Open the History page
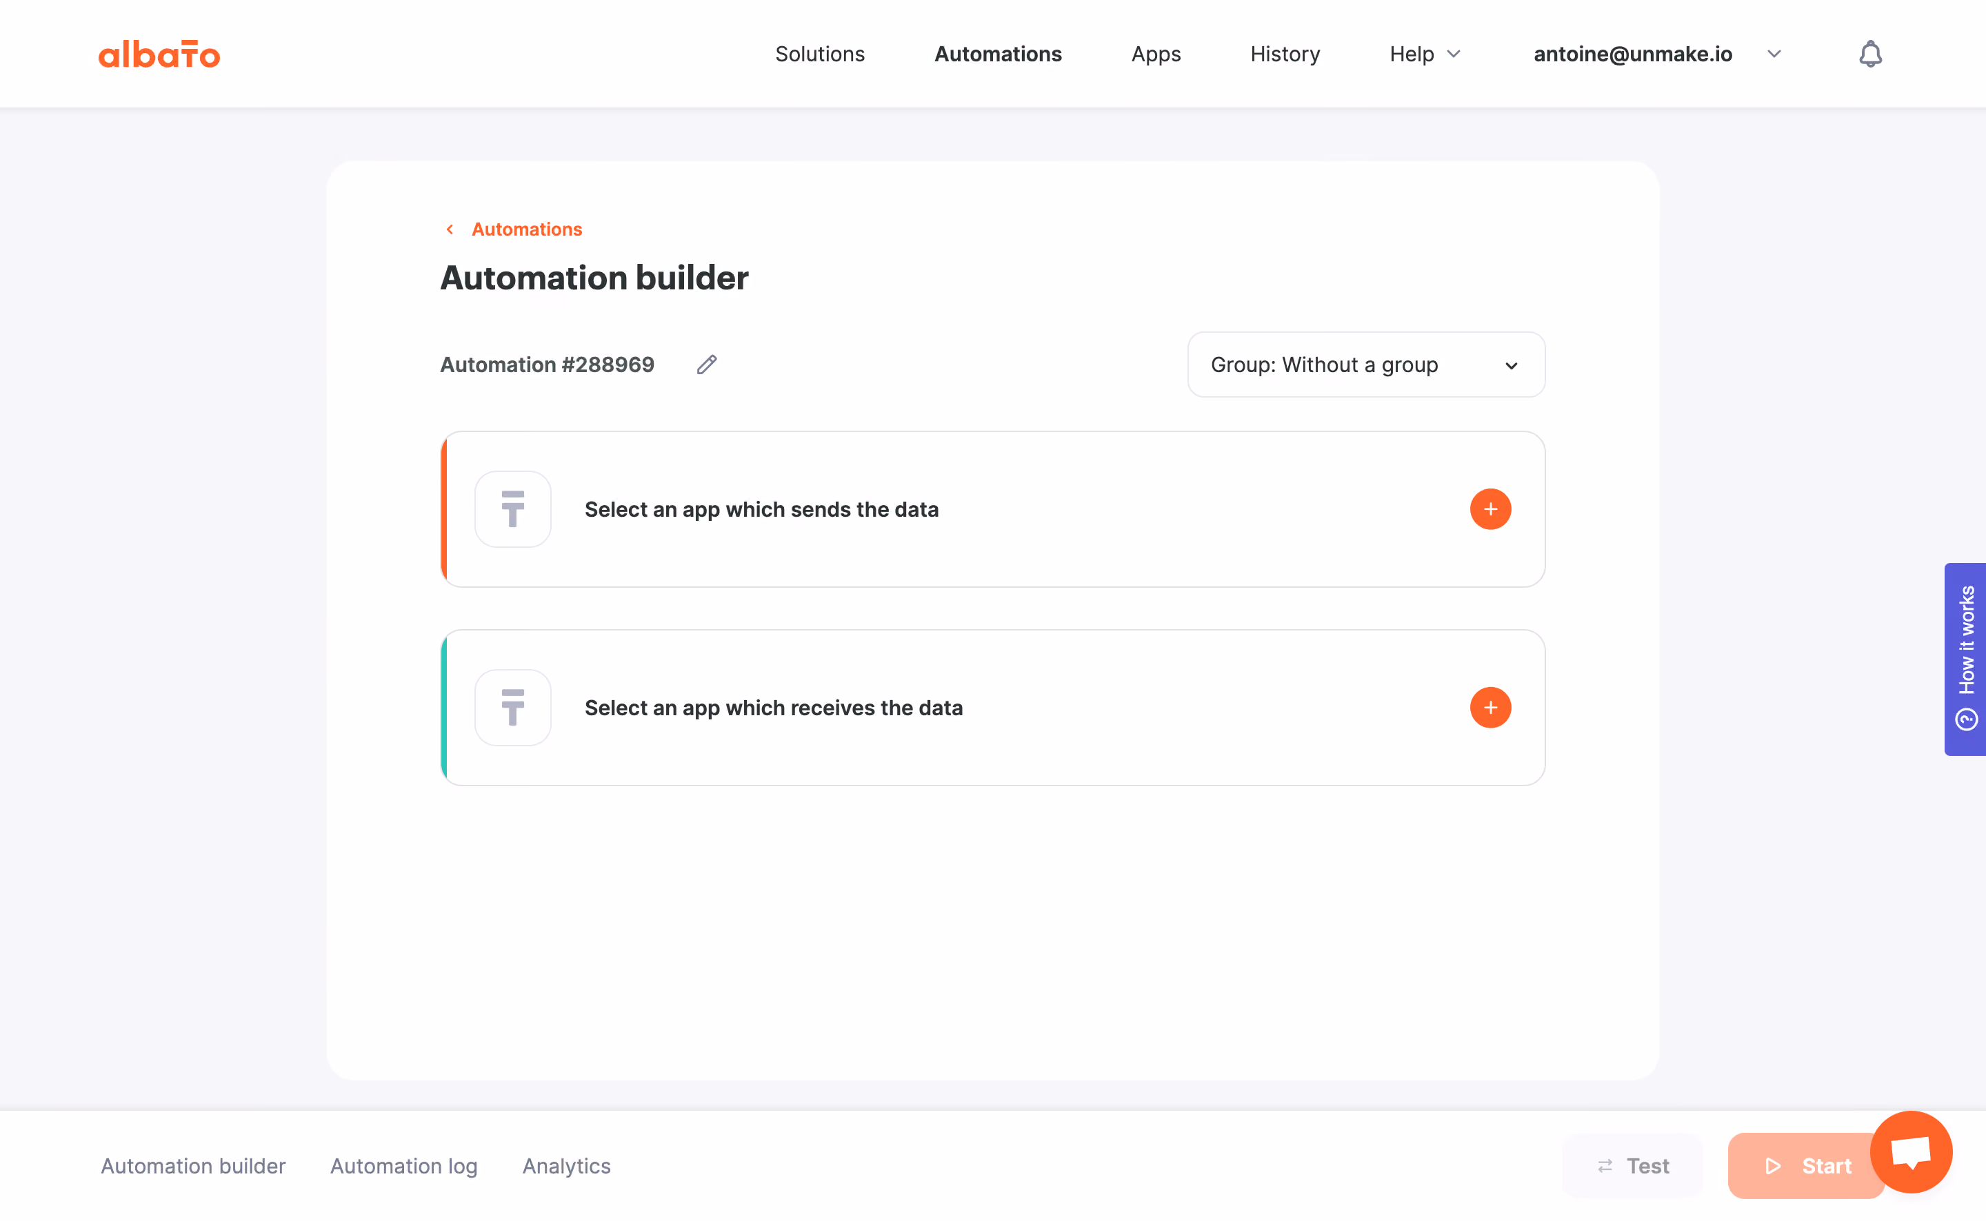This screenshot has width=1986, height=1221. coord(1285,54)
